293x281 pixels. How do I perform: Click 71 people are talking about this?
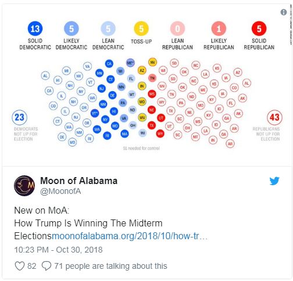[x=110, y=266]
